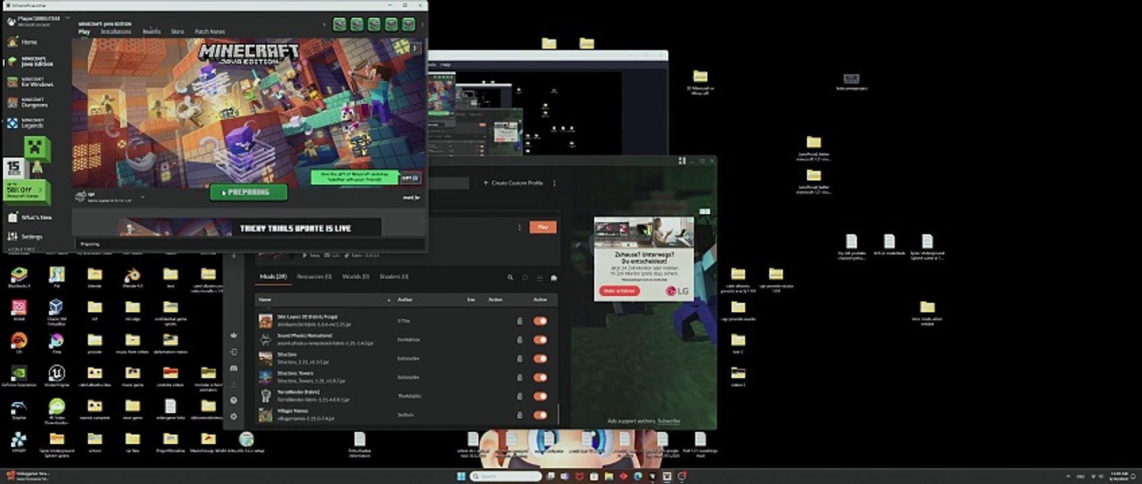This screenshot has width=1142, height=484.
Task: Expand the installation selector beside the Preparing button
Action: click(143, 197)
